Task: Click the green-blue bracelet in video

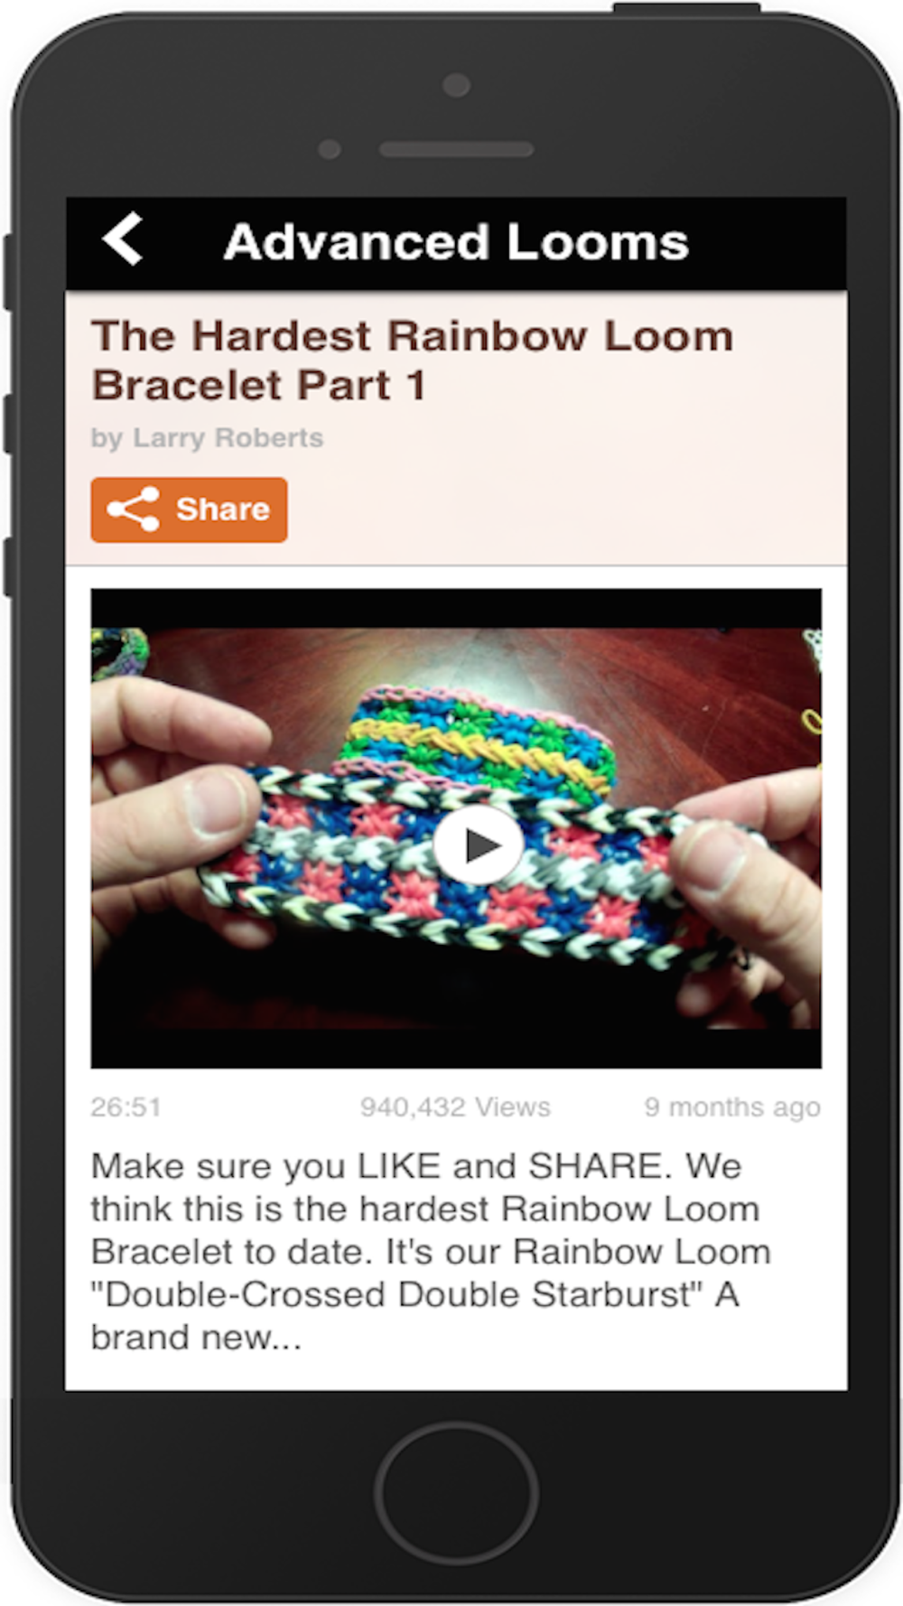Action: point(479,741)
